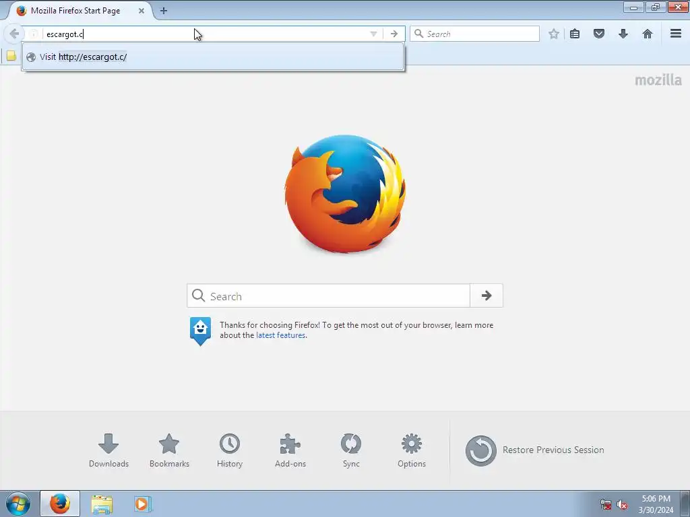This screenshot has width=690, height=517.
Task: Open Windows Explorer from the taskbar
Action: click(x=102, y=504)
